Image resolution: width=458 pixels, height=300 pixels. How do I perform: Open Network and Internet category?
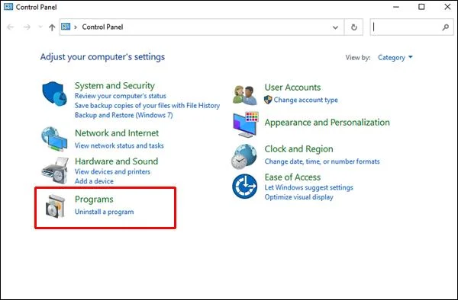pyautogui.click(x=117, y=133)
